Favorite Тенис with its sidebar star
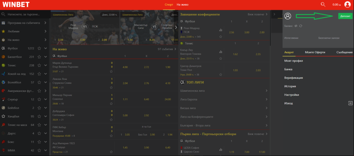This screenshot has width=354, height=156. (39, 65)
